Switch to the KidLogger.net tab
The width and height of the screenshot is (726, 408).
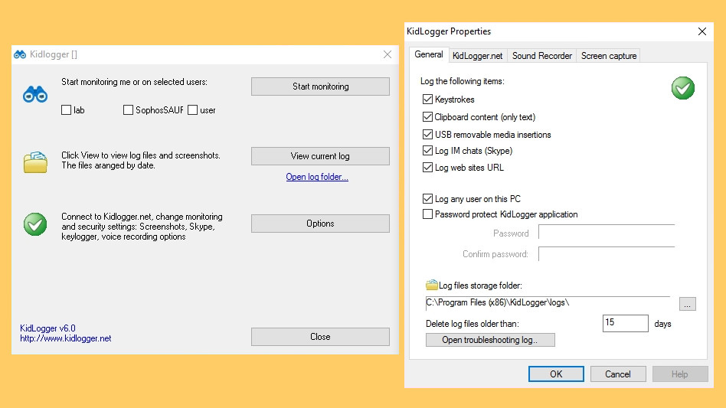point(477,56)
